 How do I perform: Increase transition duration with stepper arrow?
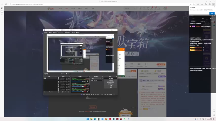(103, 80)
